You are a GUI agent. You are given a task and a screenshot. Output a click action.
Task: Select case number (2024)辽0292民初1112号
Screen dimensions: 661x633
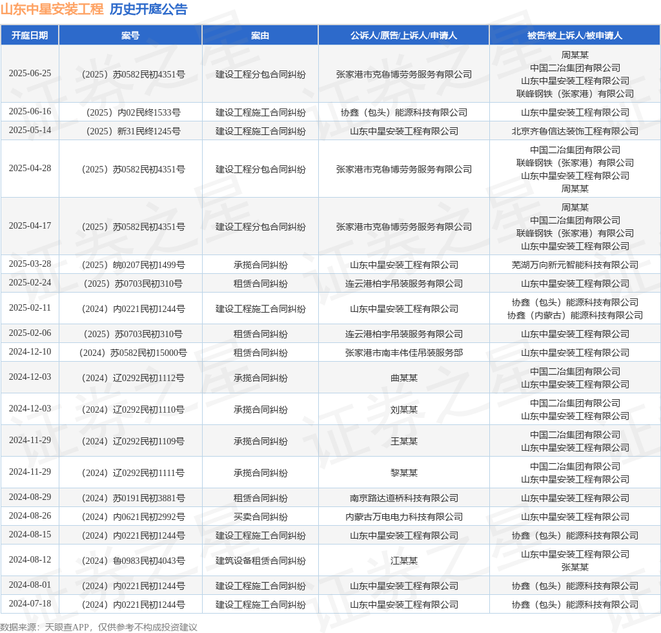pos(133,378)
